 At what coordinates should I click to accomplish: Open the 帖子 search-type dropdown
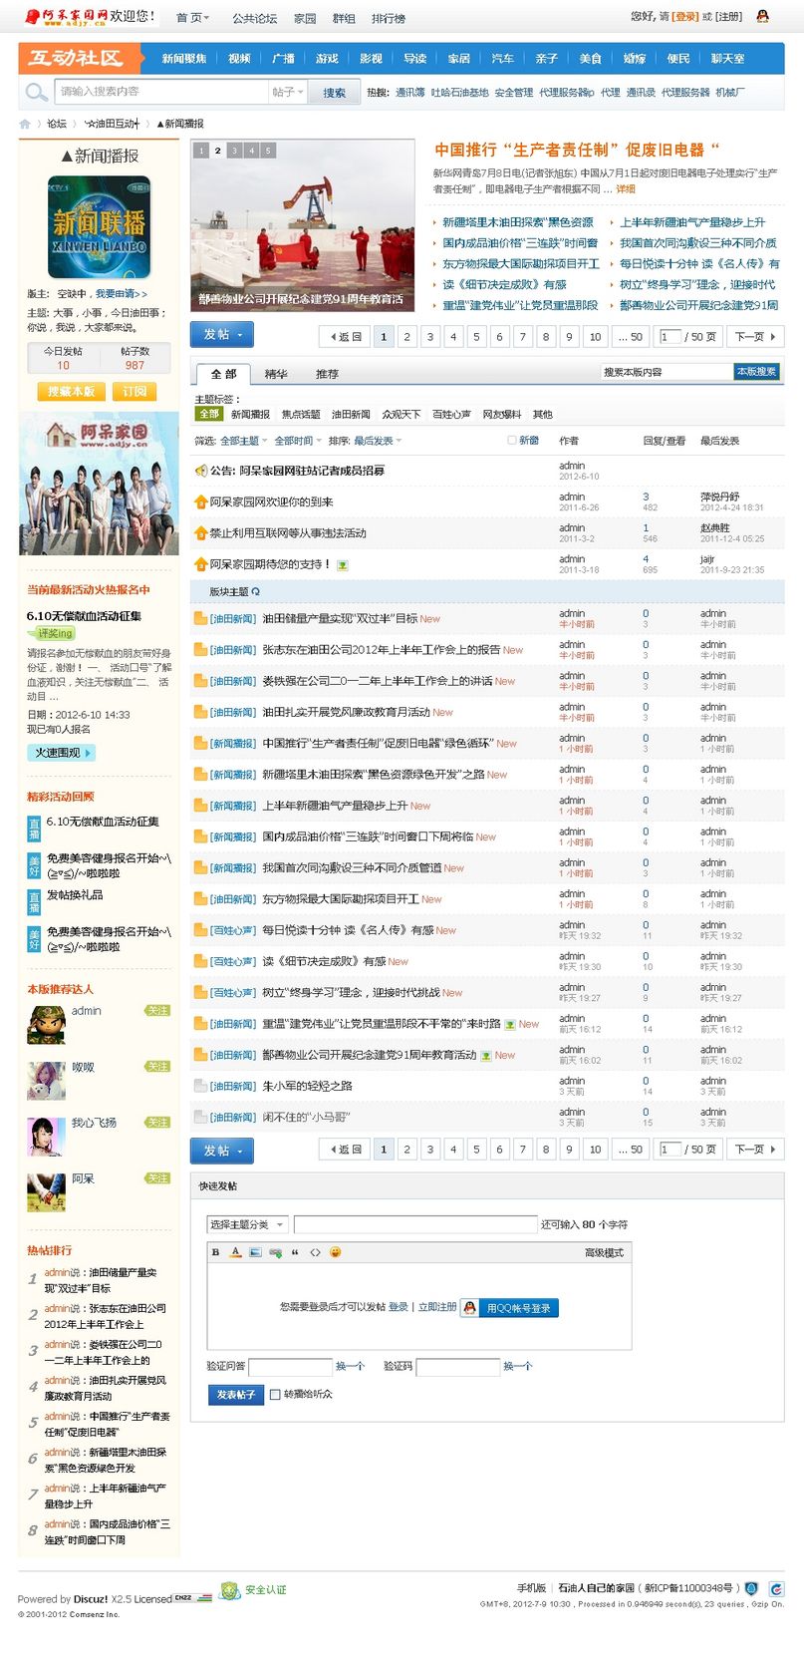tap(287, 92)
